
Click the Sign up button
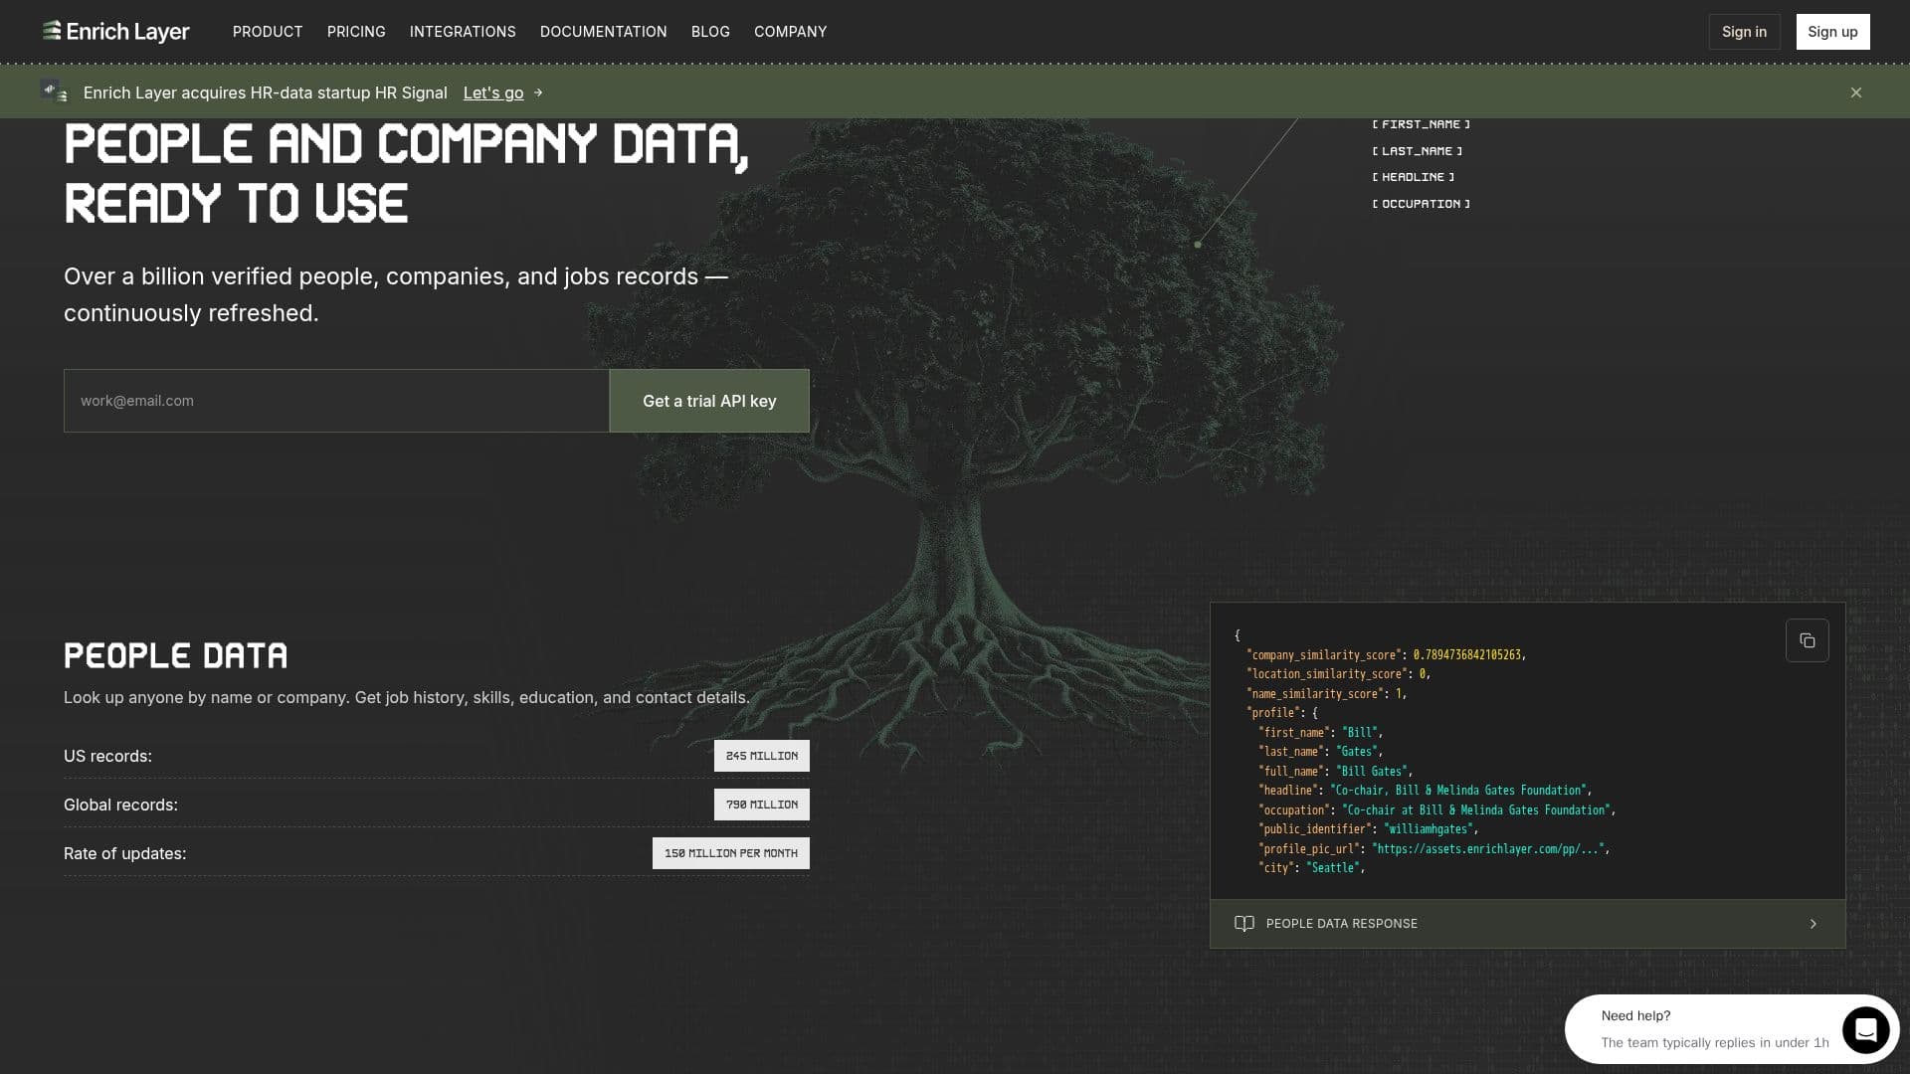click(x=1832, y=32)
